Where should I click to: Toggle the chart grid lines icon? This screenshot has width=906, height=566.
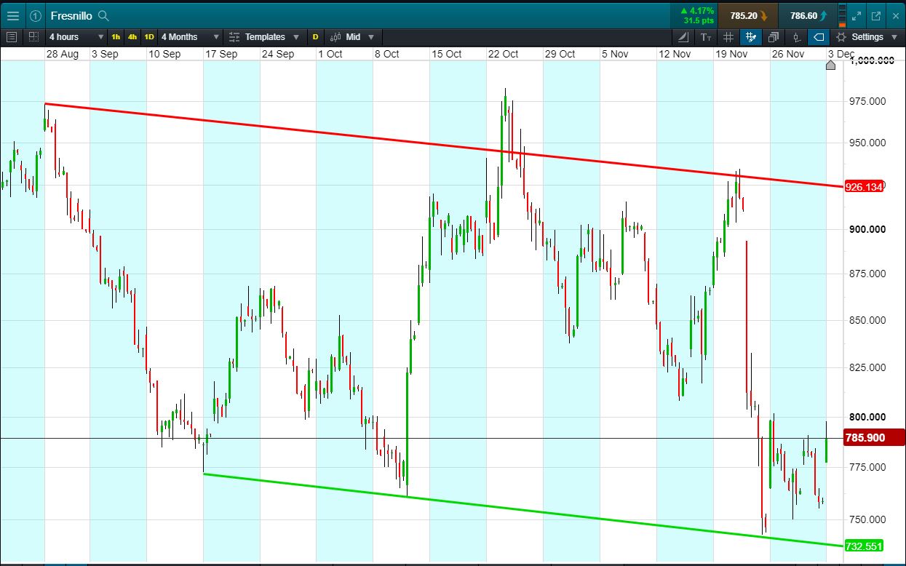728,36
